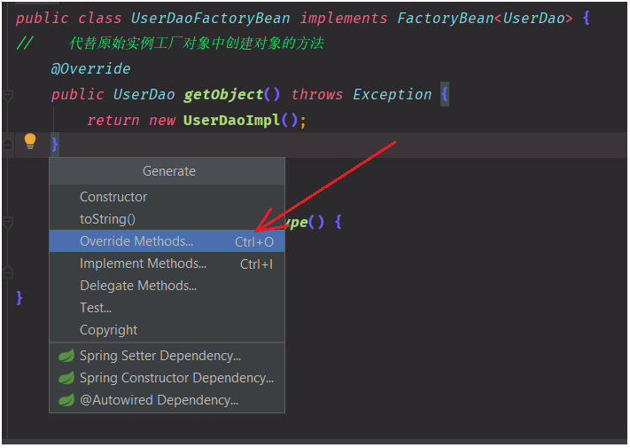630x448 pixels.
Task: Click the Ctrl+O shortcut label
Action: coord(254,242)
